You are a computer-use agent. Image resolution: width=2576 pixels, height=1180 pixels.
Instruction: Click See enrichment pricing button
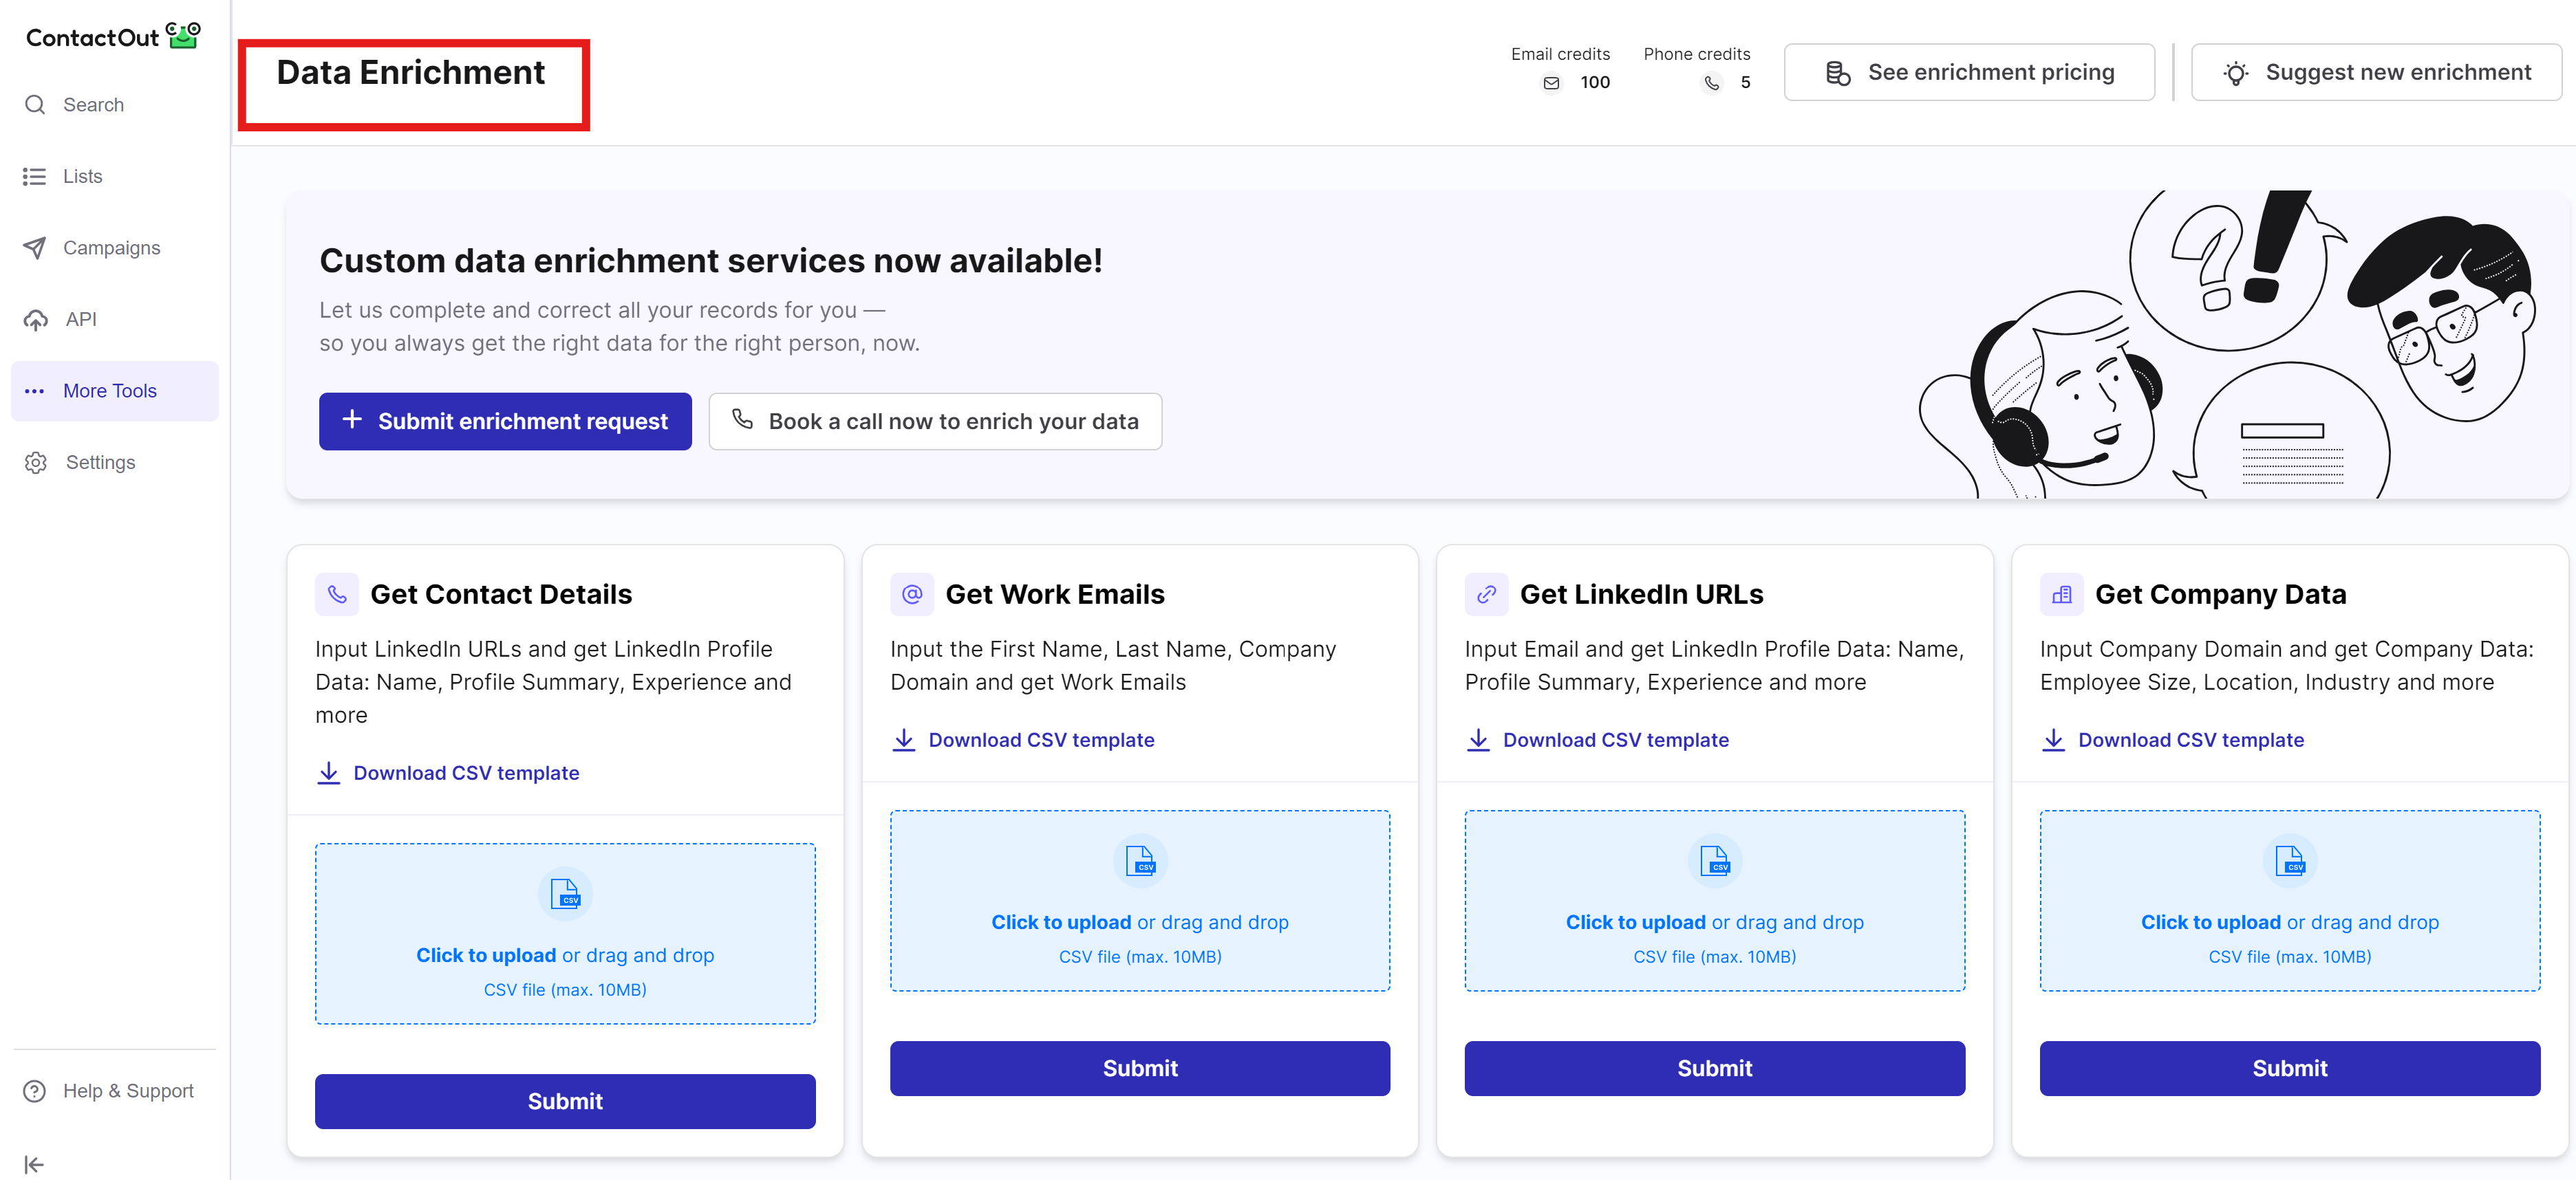pyautogui.click(x=1968, y=72)
